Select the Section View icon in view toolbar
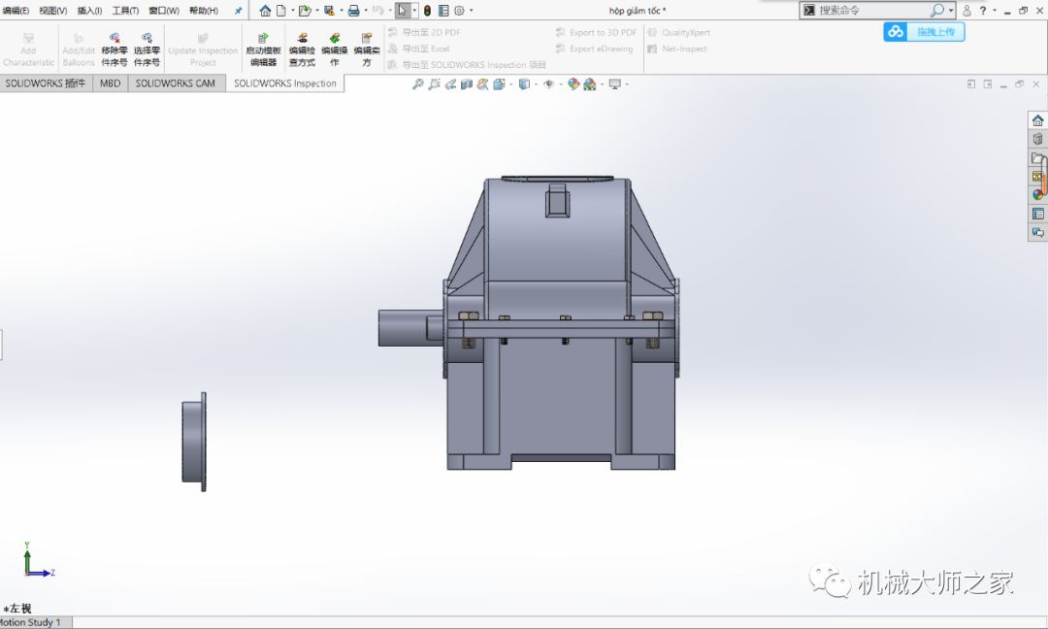 click(x=467, y=84)
